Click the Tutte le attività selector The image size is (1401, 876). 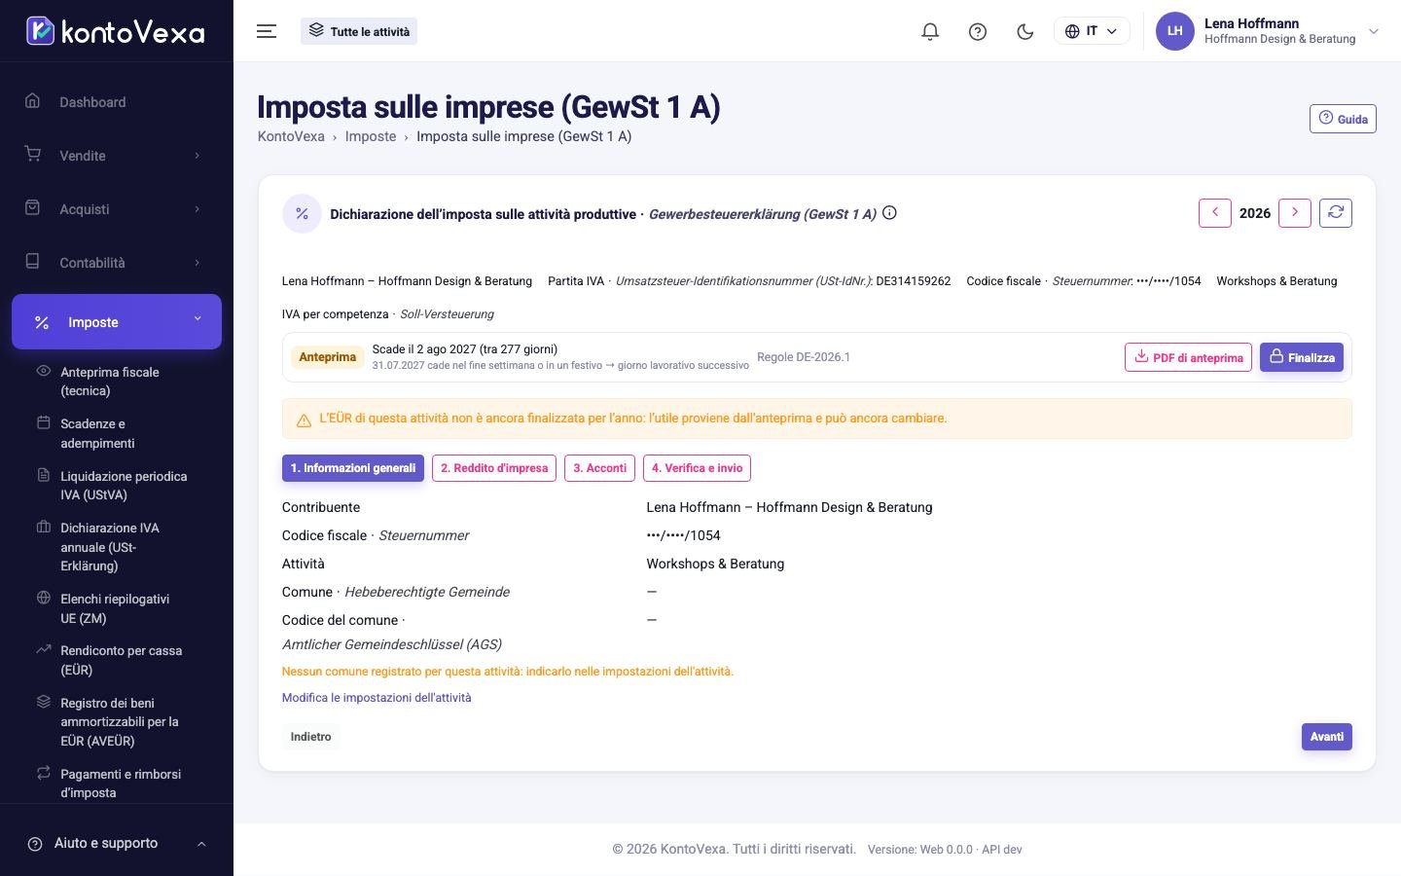point(359,31)
